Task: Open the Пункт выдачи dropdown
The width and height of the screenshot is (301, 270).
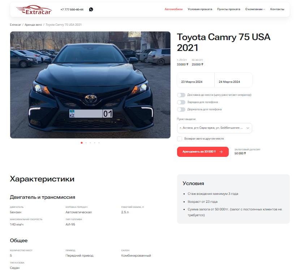Action: [x=214, y=128]
